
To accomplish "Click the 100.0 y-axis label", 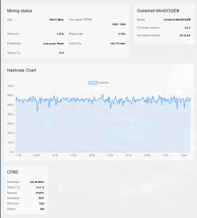I will (11, 142).
